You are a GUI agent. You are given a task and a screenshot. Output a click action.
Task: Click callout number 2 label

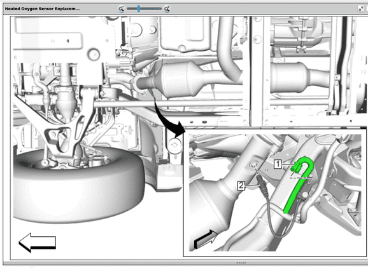pos(241,185)
